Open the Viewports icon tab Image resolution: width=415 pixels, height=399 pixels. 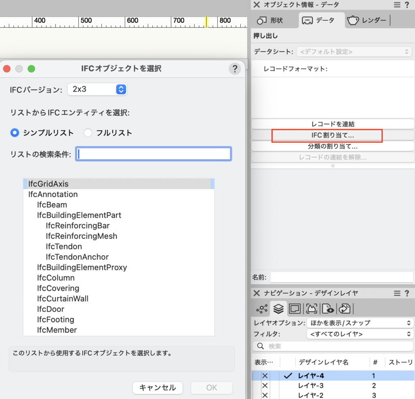point(311,309)
